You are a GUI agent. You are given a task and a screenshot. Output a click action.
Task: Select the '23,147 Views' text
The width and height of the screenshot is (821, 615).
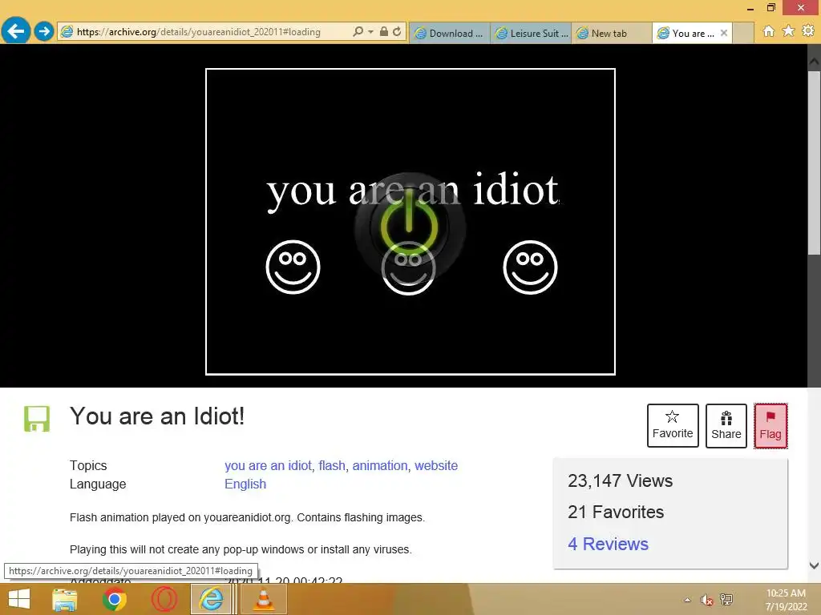pyautogui.click(x=620, y=480)
